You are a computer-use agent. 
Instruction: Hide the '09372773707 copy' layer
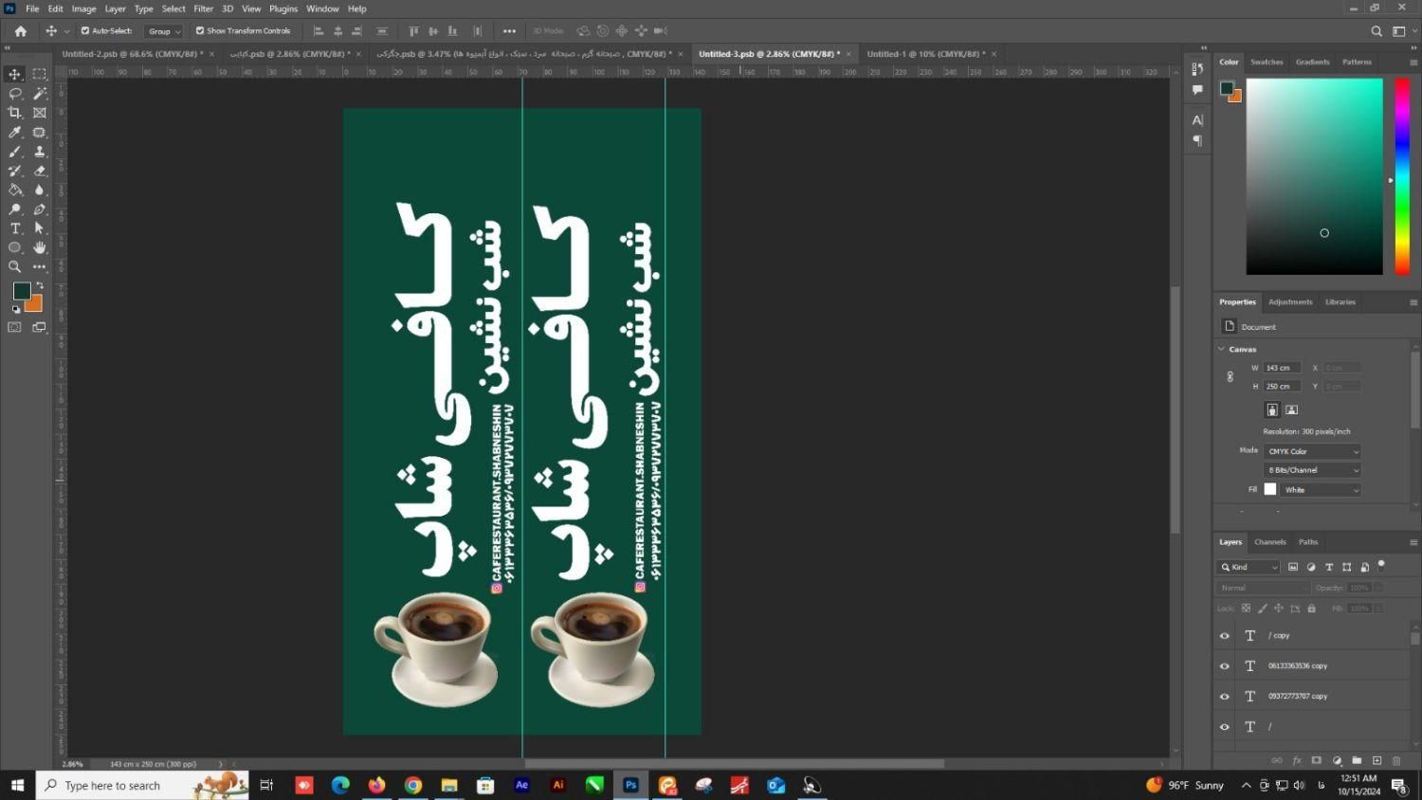(x=1225, y=697)
